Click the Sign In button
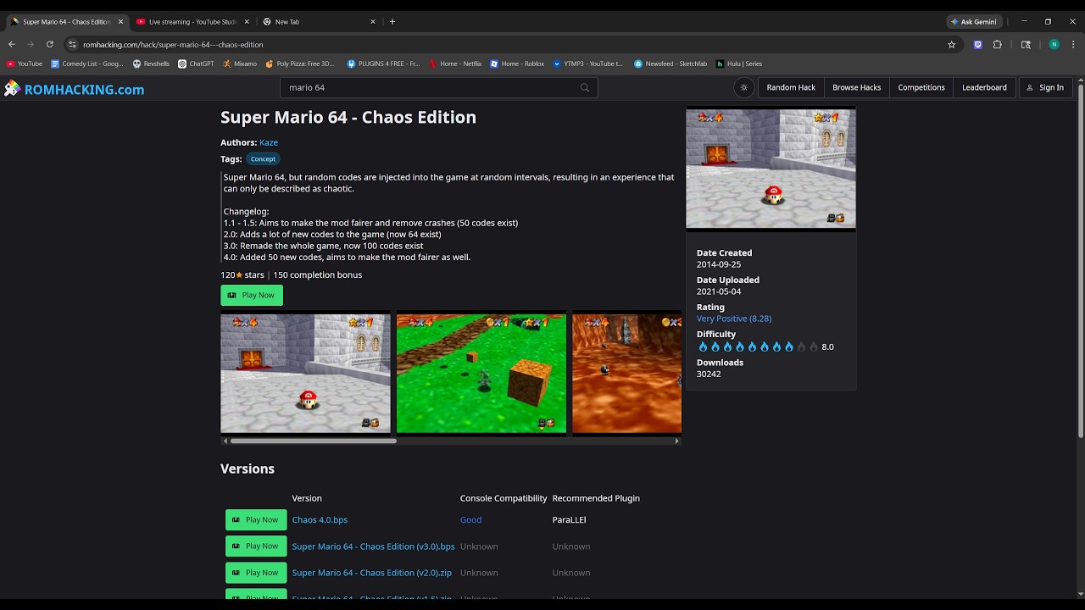Viewport: 1085px width, 610px height. 1045,87
